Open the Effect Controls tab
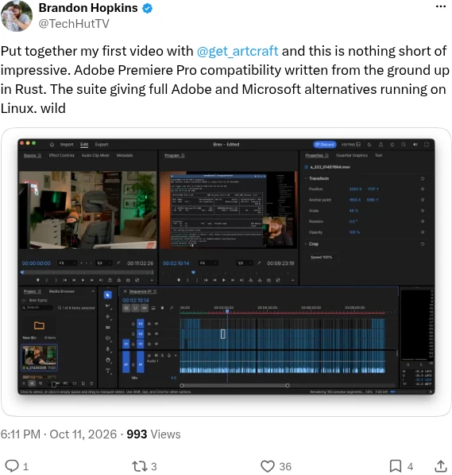 tap(61, 155)
